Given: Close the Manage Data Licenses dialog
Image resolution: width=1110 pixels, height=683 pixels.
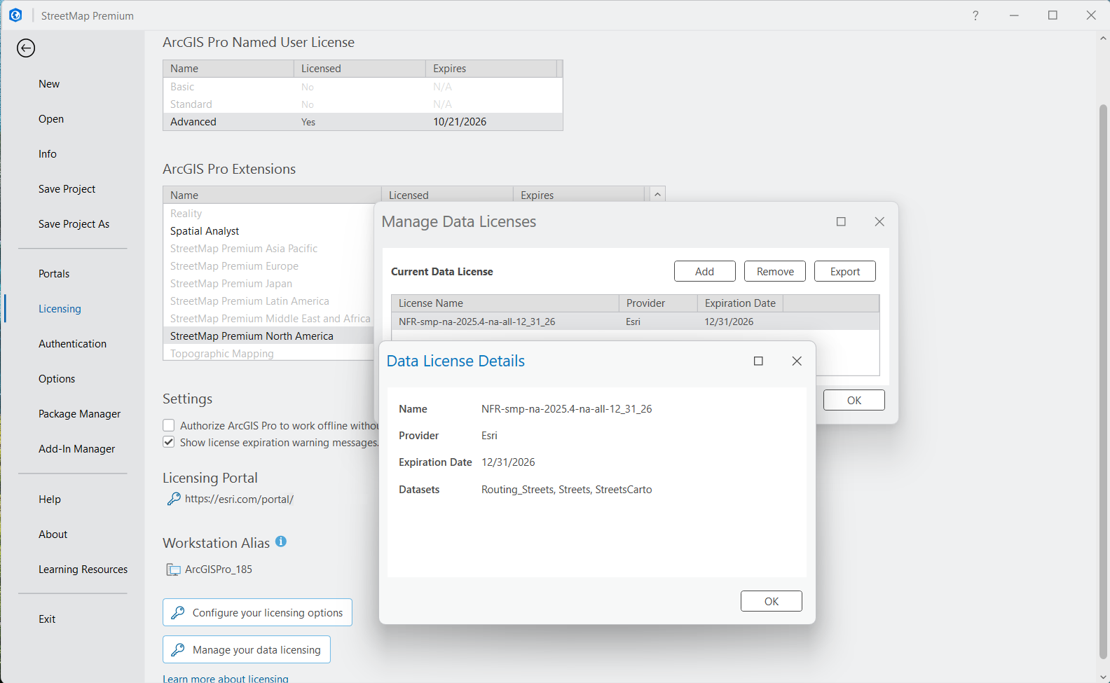Looking at the screenshot, I should pyautogui.click(x=879, y=221).
